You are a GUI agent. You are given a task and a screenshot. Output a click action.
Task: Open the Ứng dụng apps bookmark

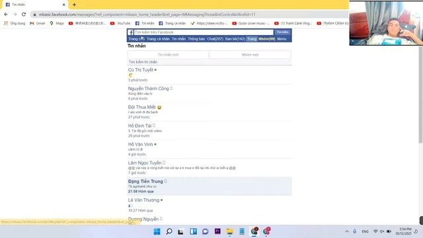coord(15,24)
